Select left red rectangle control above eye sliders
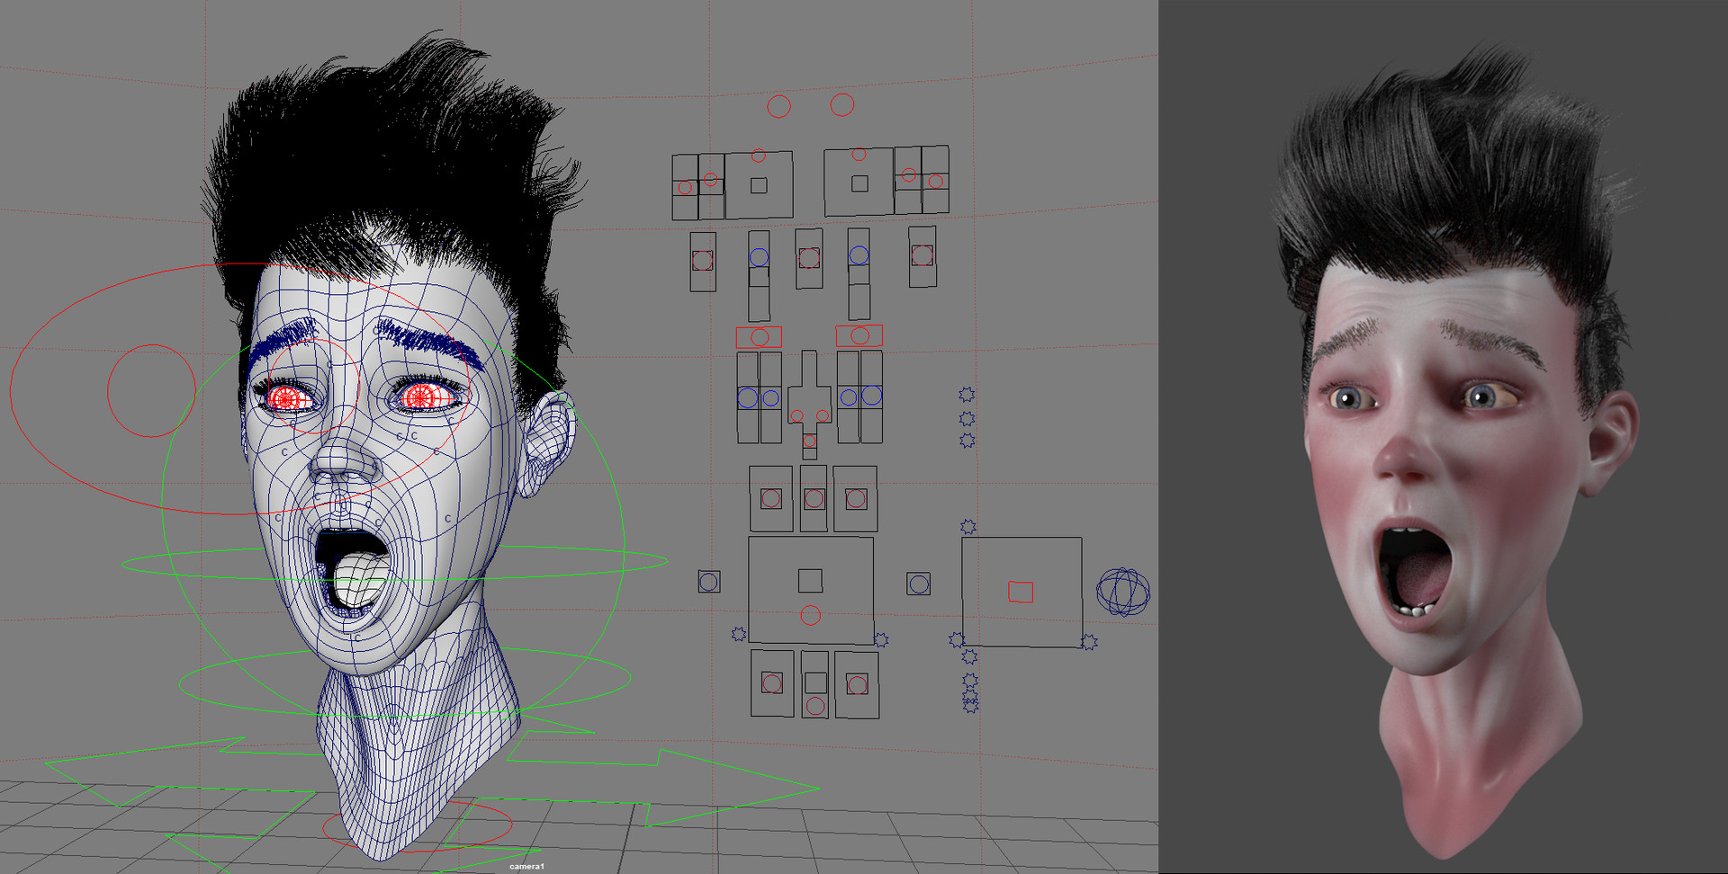1728x874 pixels. 759,337
